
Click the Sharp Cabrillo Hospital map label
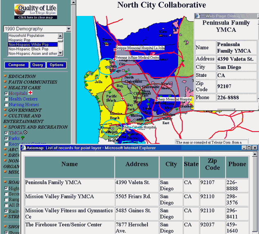(x=139, y=127)
